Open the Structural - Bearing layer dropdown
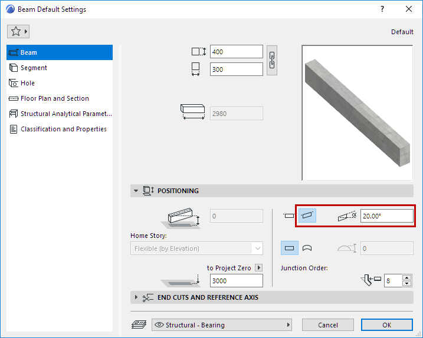423x338 pixels. click(x=222, y=325)
